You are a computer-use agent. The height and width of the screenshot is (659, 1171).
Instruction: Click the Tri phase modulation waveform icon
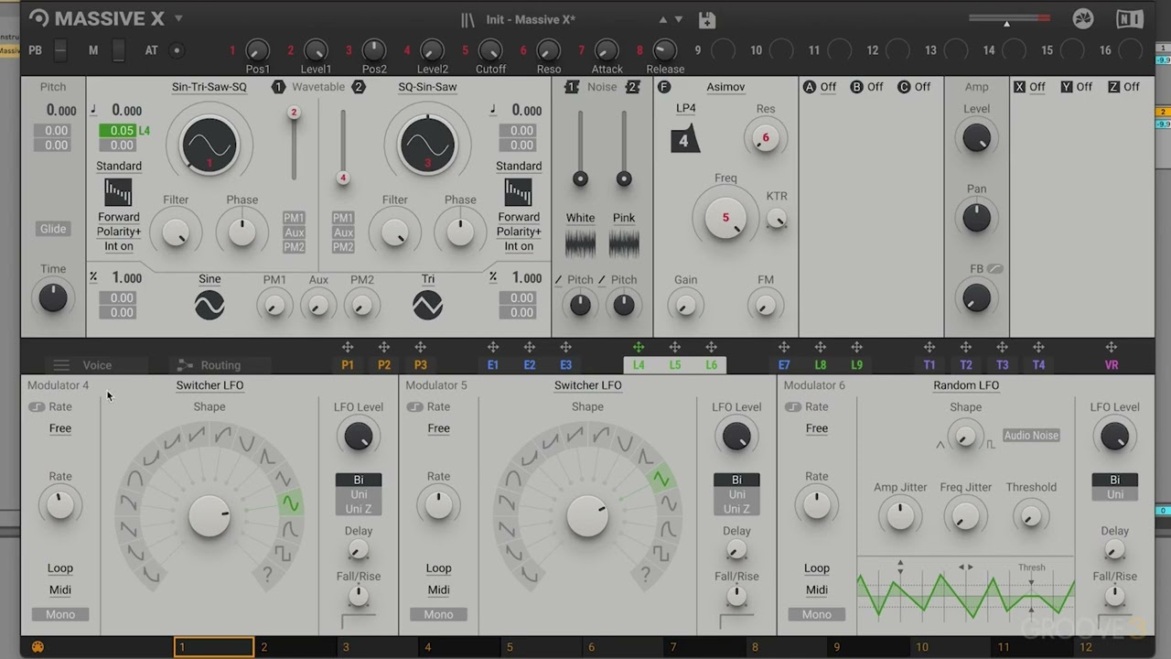tap(427, 305)
